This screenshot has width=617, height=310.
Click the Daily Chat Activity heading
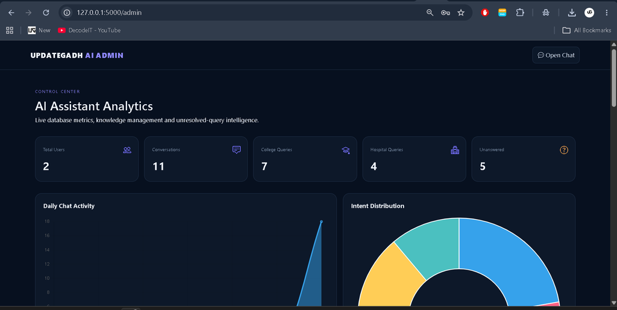[69, 206]
